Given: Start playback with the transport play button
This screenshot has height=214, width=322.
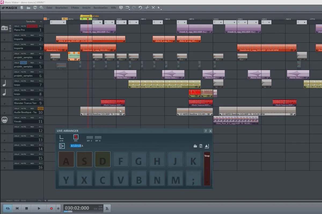Looking at the screenshot, I should 39,208.
